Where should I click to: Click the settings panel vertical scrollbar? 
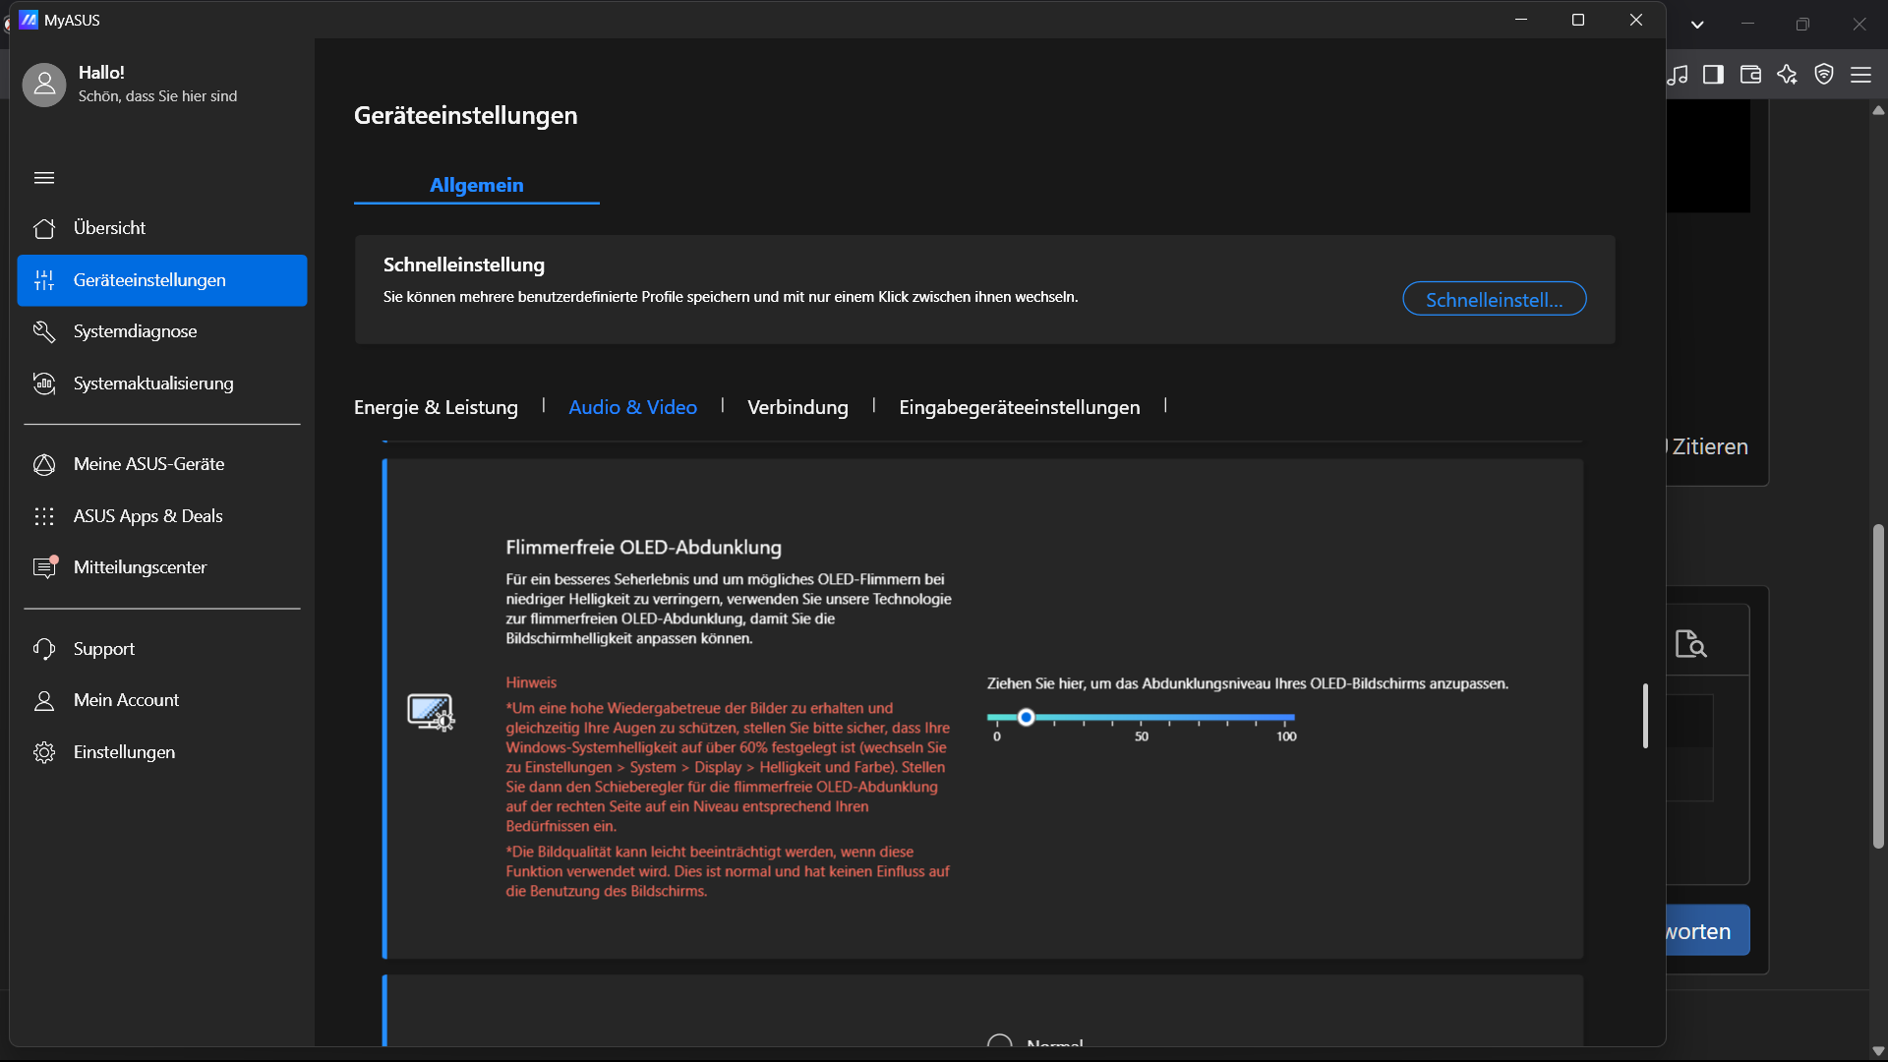click(1645, 716)
